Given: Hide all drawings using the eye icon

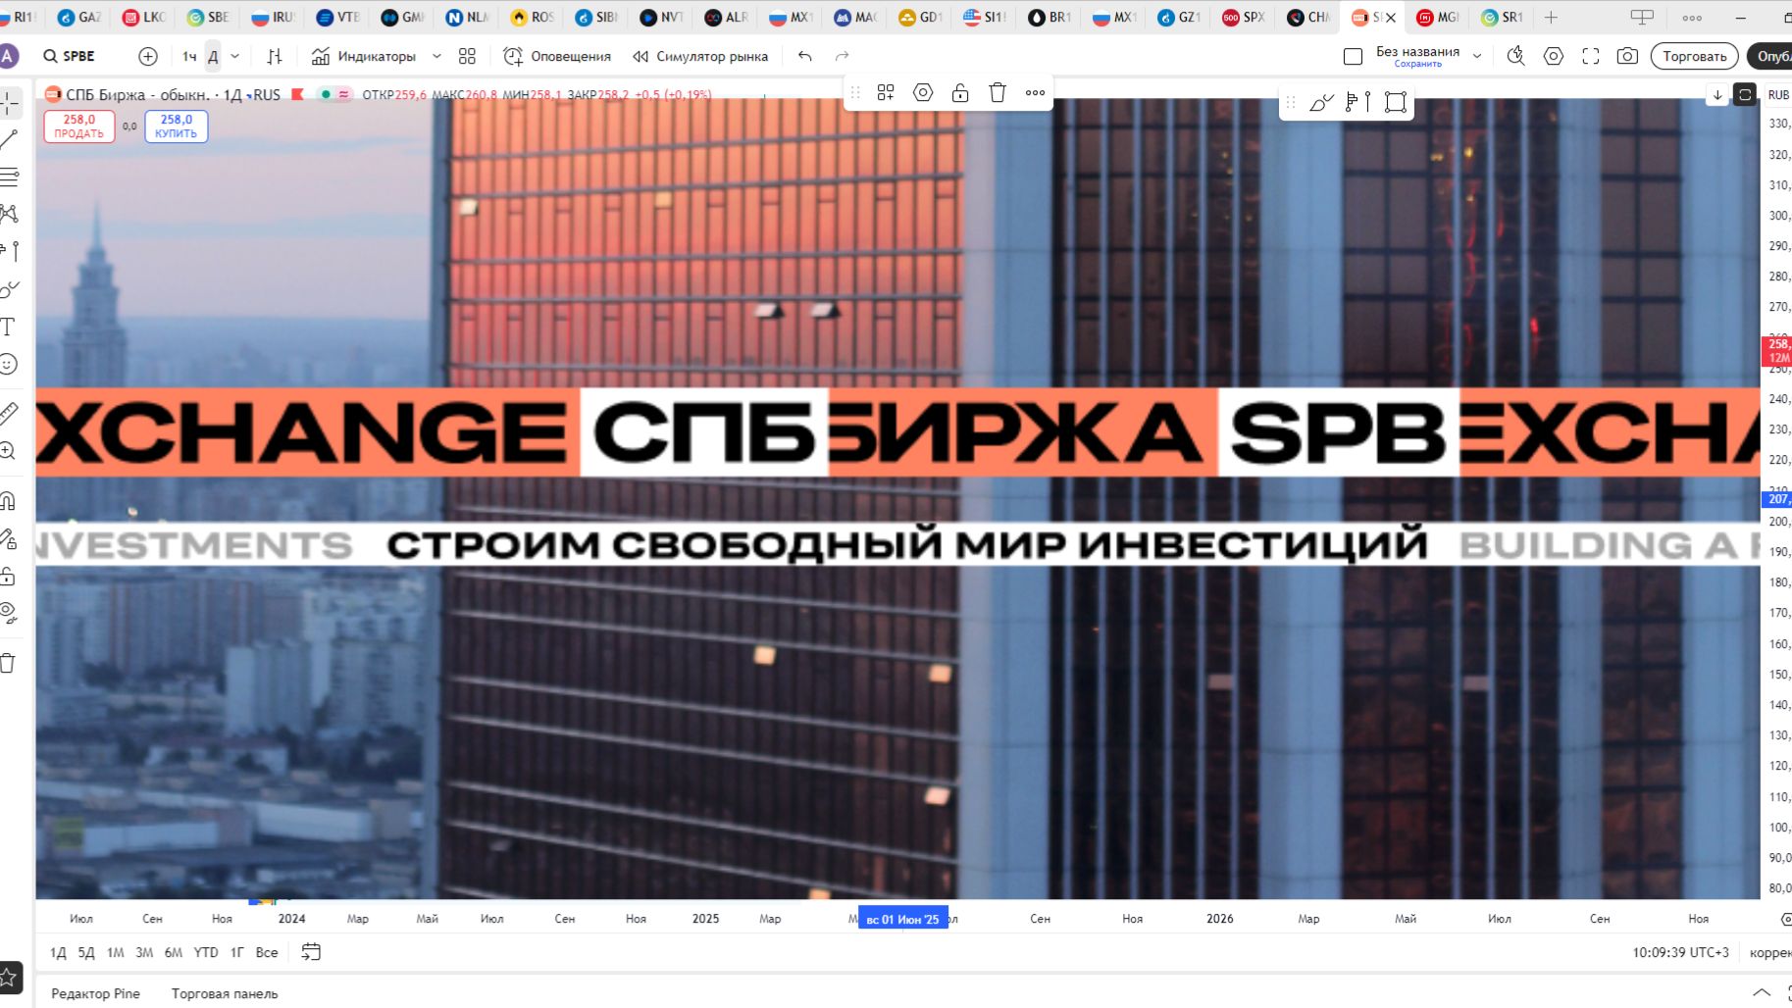Looking at the screenshot, I should click(10, 613).
